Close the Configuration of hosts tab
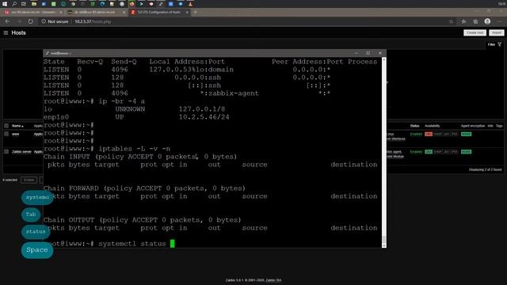The height and width of the screenshot is (285, 507). [x=187, y=12]
